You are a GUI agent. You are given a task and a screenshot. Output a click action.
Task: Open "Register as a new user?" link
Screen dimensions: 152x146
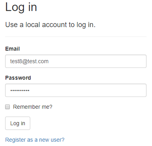point(35,140)
